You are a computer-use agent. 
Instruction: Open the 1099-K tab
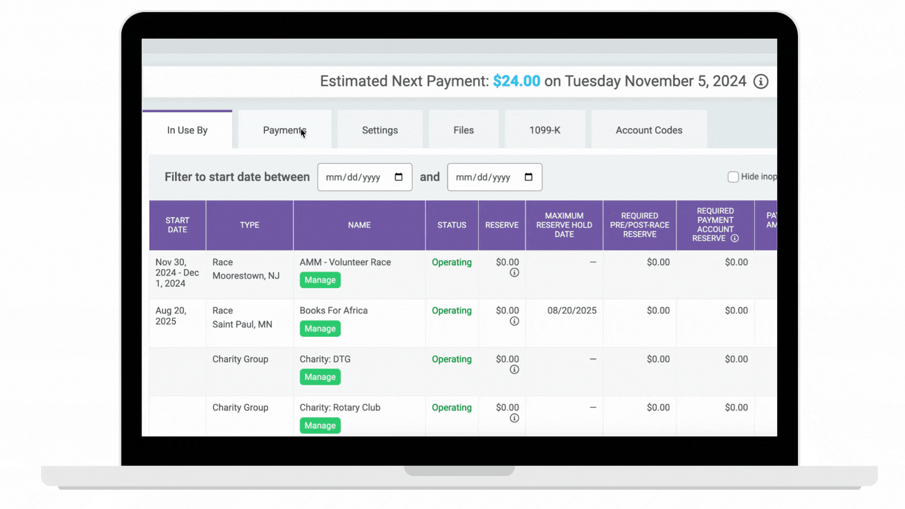[544, 130]
